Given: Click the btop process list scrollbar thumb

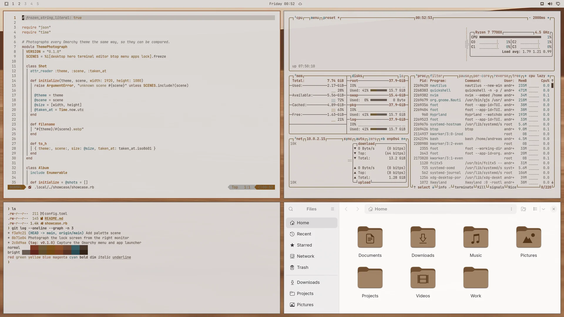Looking at the screenshot, I should click(x=552, y=86).
